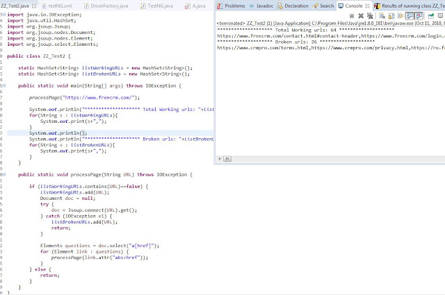
Task: Click 'import org.jsoup.Jsoup;' line
Action: pyautogui.click(x=39, y=26)
